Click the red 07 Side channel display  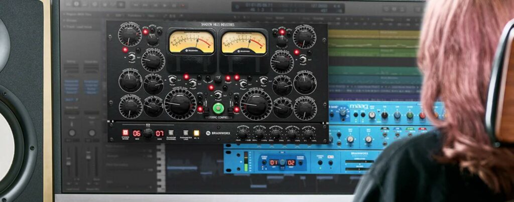159,133
